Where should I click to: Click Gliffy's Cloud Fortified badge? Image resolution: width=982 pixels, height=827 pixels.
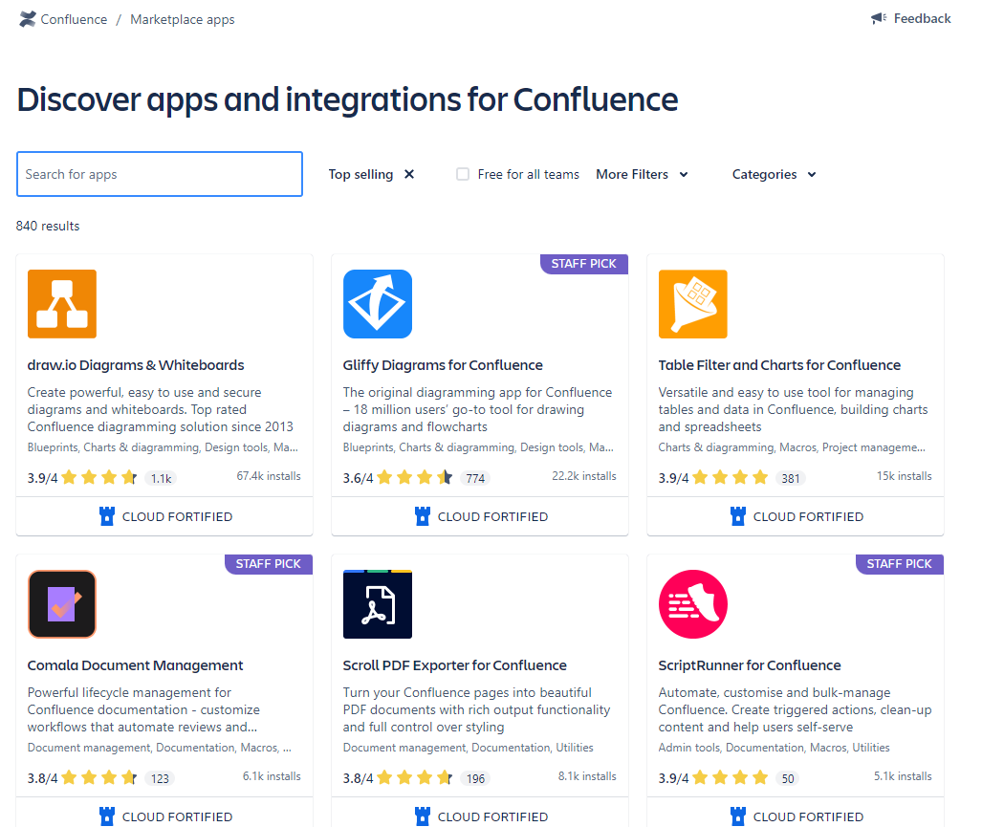pyautogui.click(x=481, y=516)
